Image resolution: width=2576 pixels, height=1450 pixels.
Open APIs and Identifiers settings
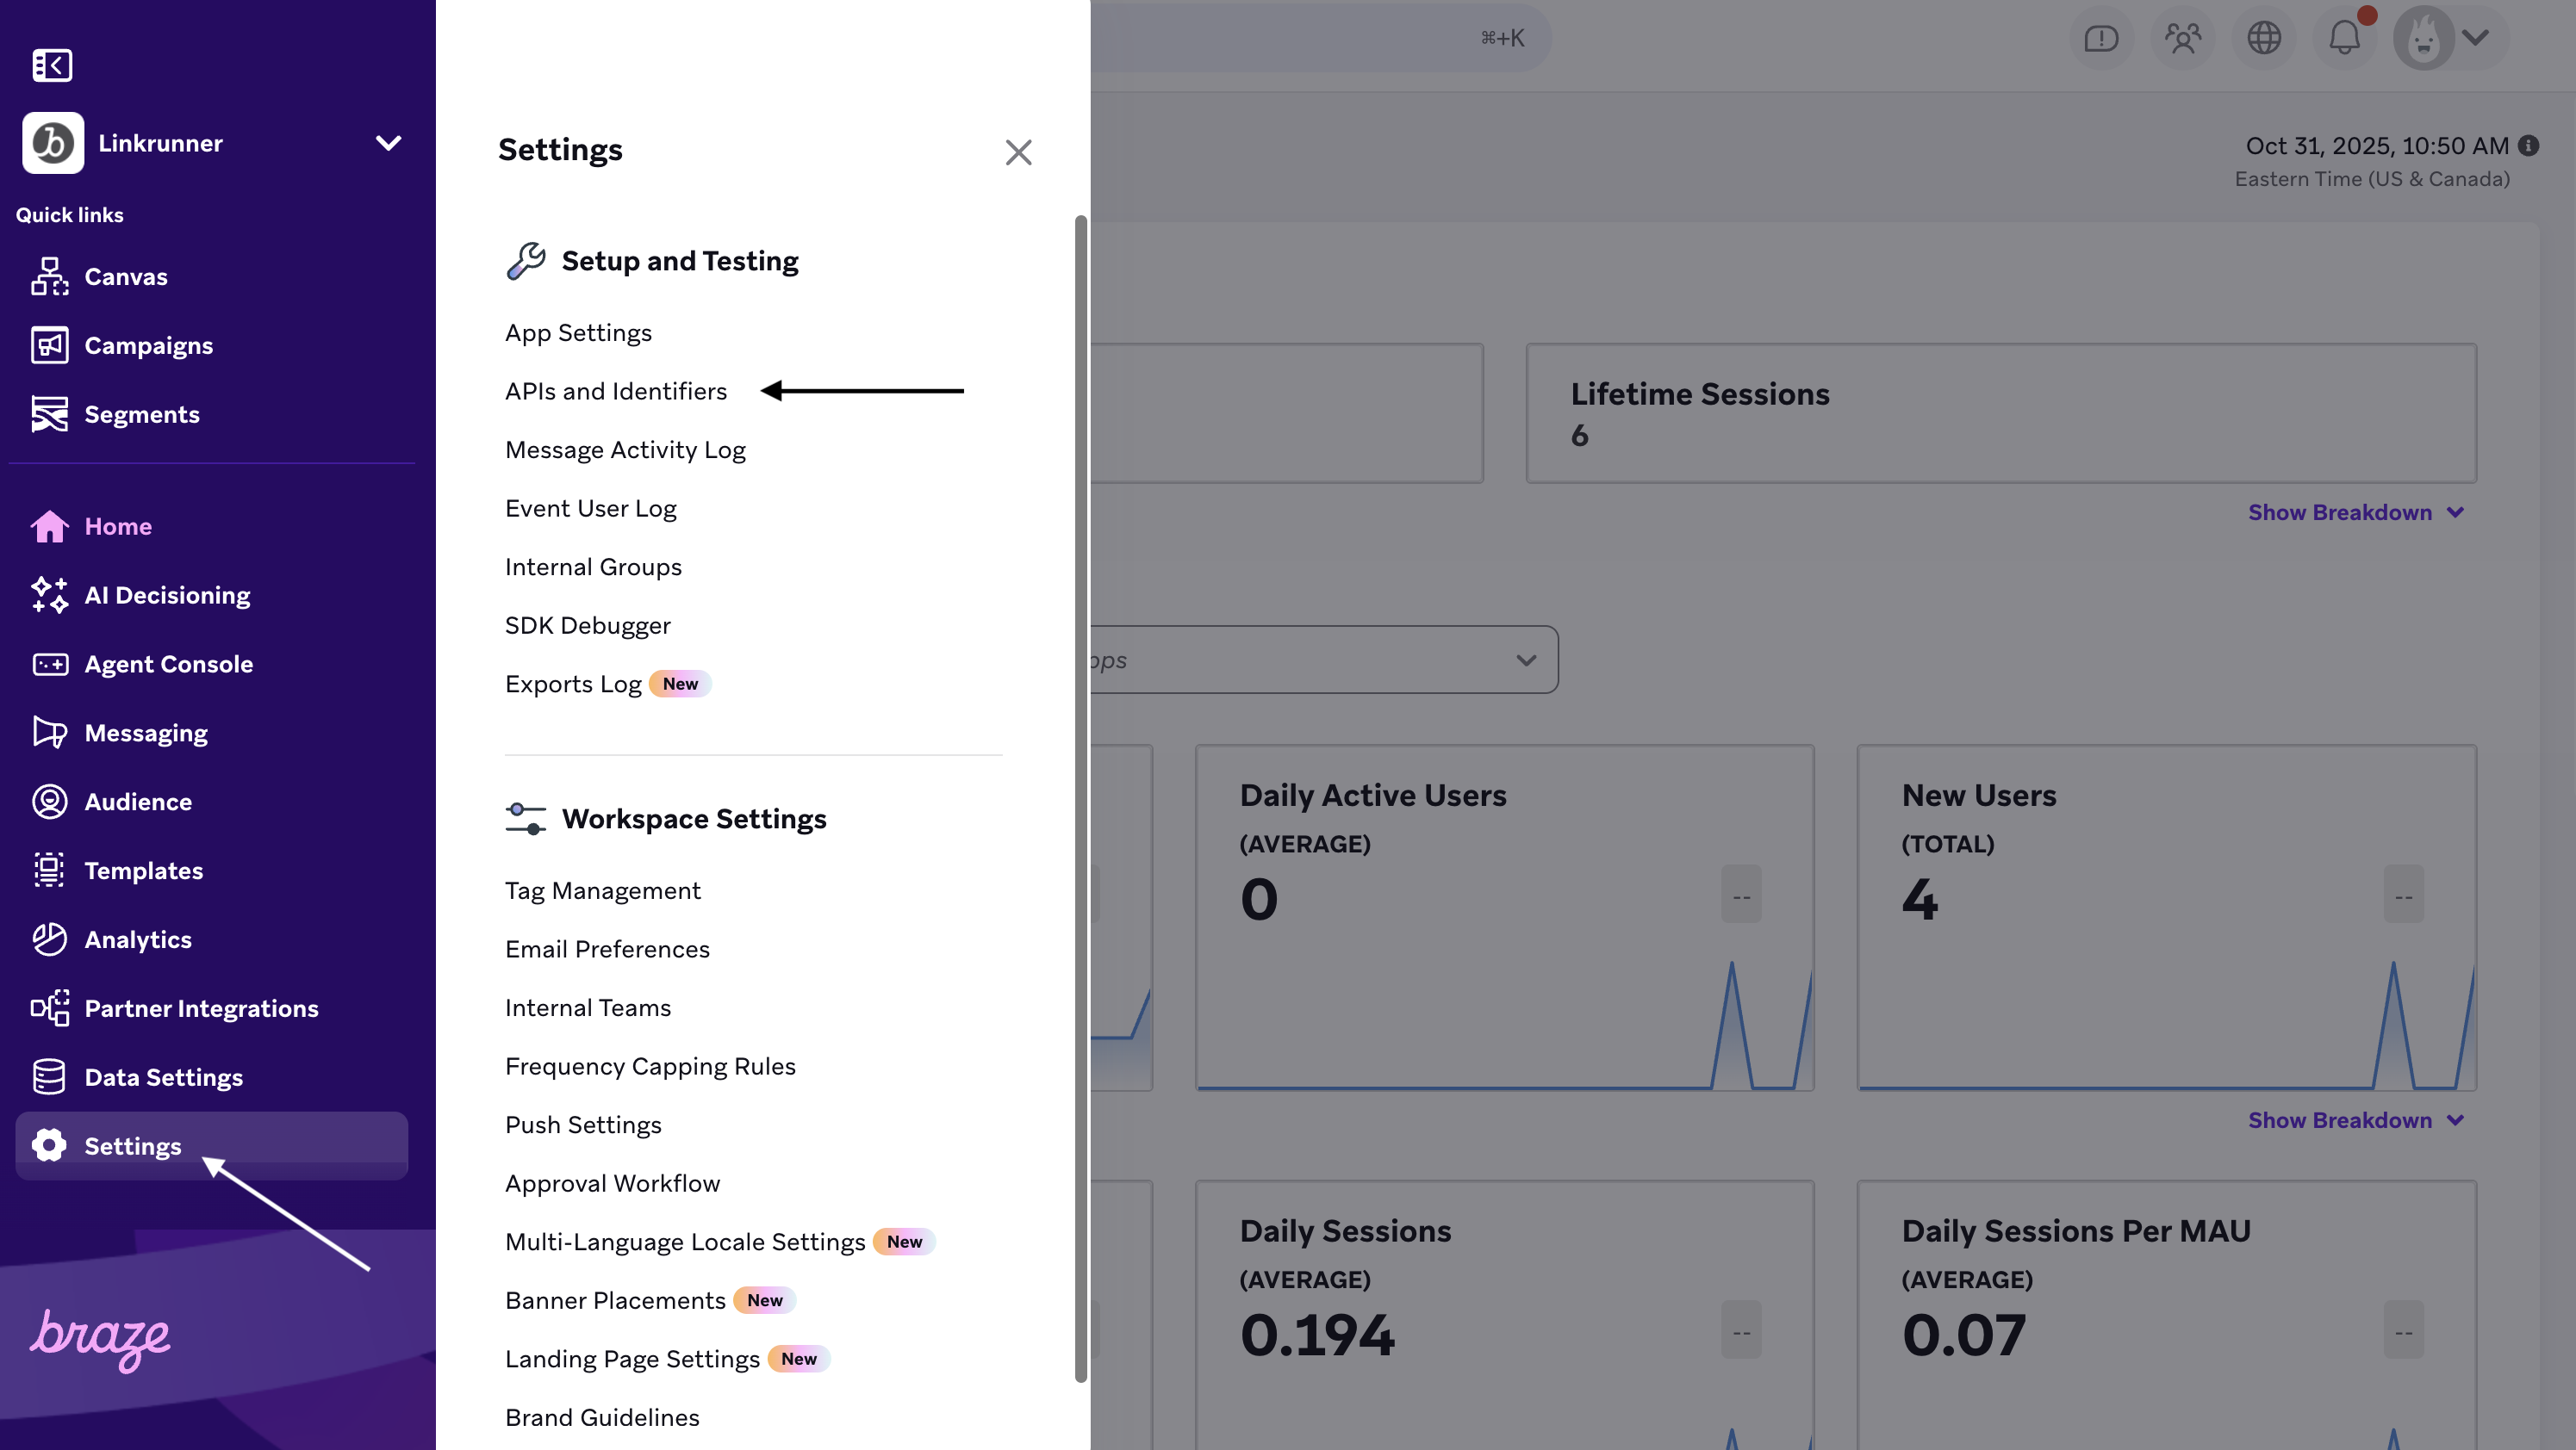[x=615, y=392]
